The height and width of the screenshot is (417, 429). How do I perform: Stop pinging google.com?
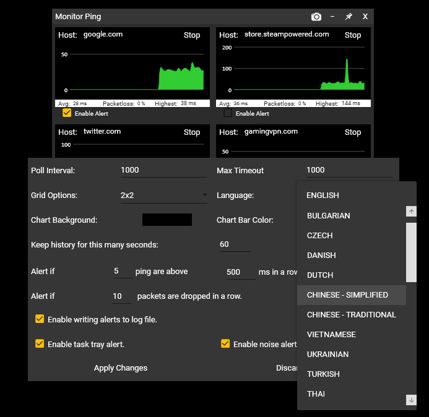[192, 35]
